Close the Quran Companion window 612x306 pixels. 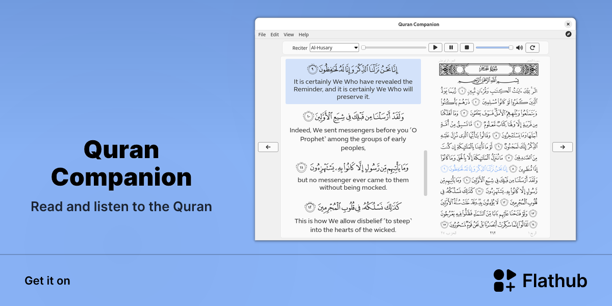(568, 24)
